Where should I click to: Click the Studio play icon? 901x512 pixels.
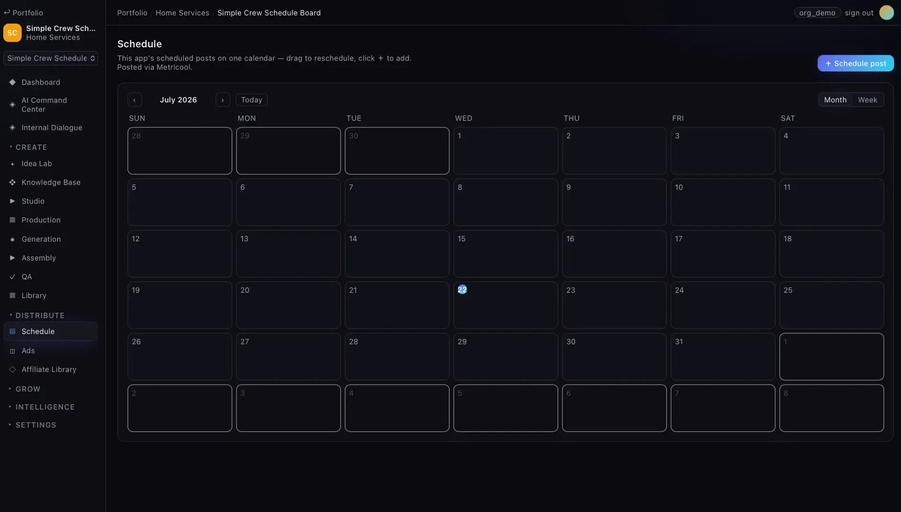click(x=13, y=201)
